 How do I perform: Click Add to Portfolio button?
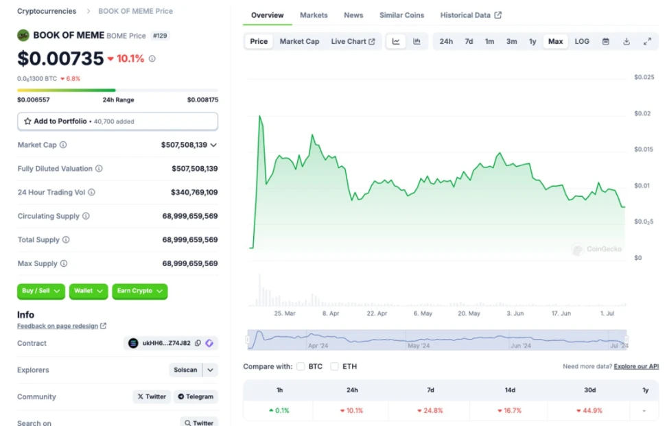click(x=117, y=121)
